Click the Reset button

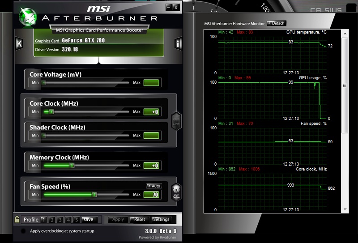pos(140,219)
